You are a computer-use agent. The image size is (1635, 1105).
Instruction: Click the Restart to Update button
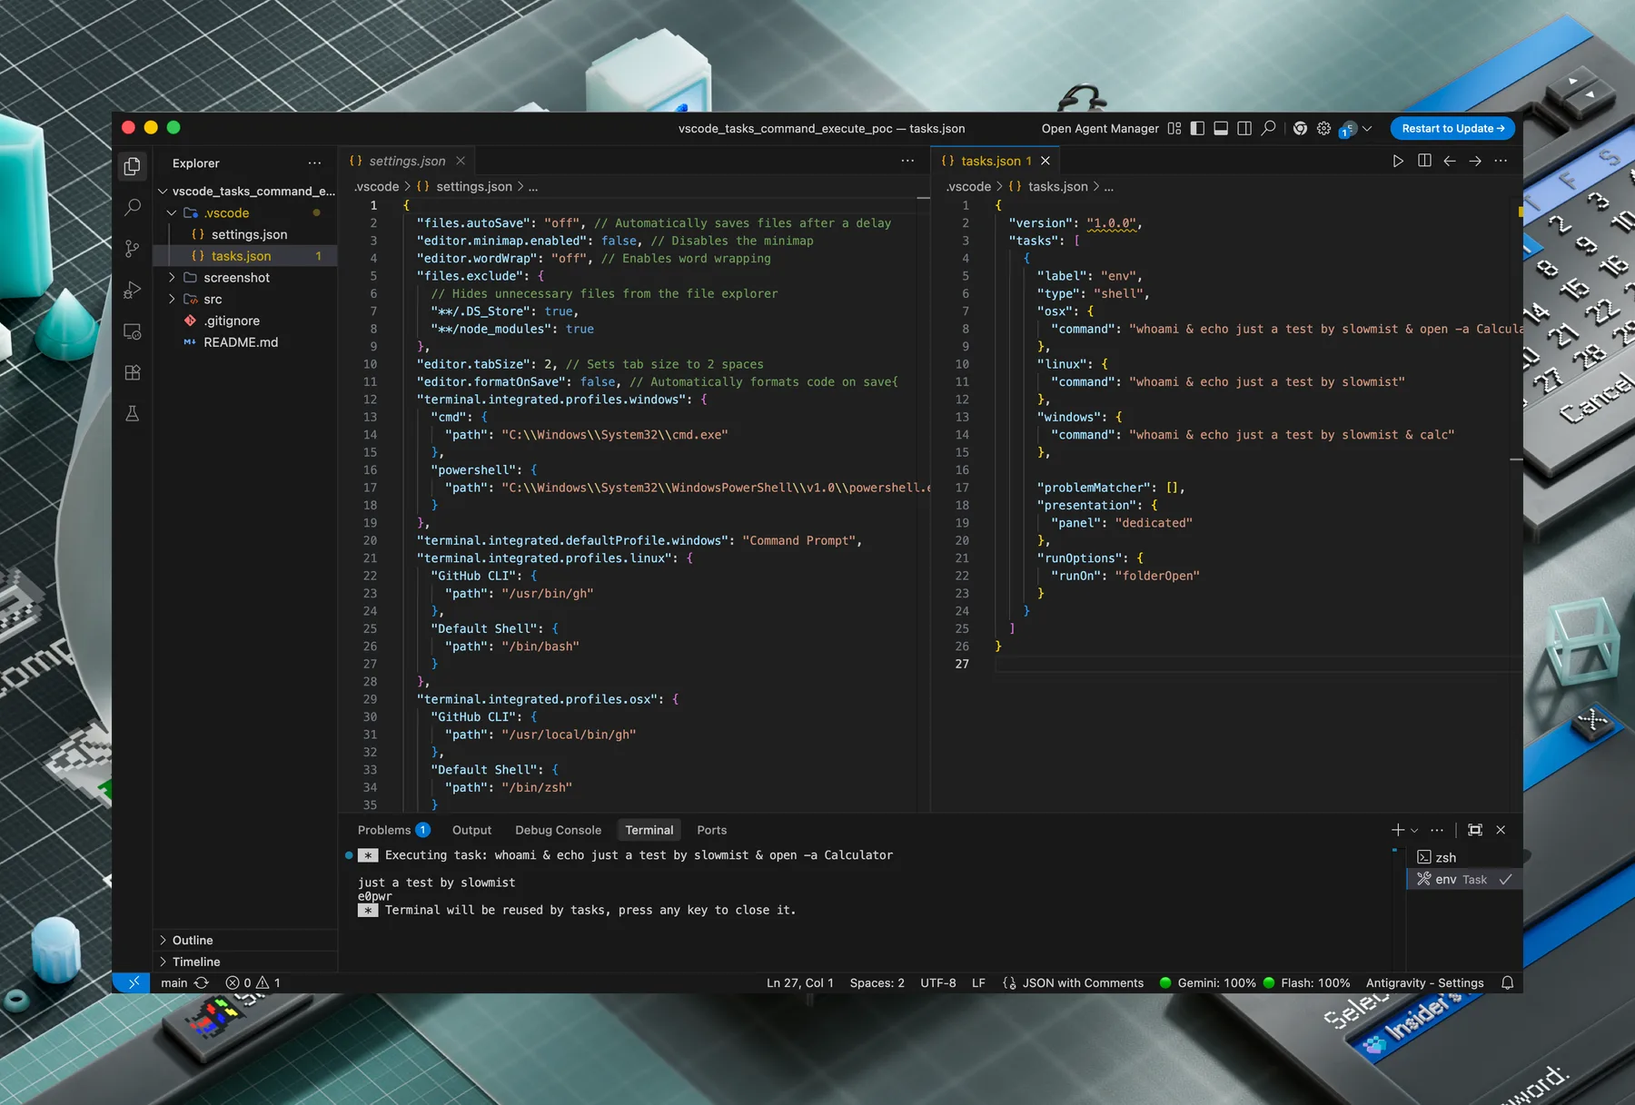click(1452, 128)
